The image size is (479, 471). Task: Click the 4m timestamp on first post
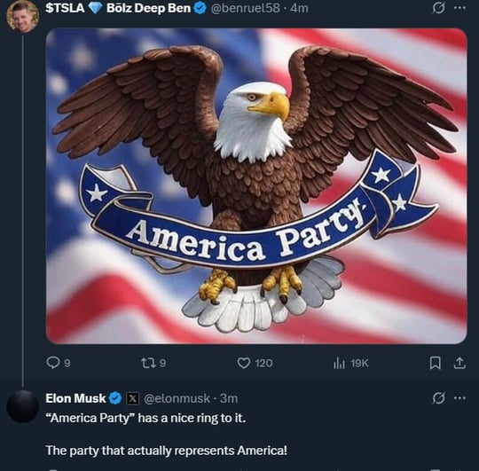point(299,8)
